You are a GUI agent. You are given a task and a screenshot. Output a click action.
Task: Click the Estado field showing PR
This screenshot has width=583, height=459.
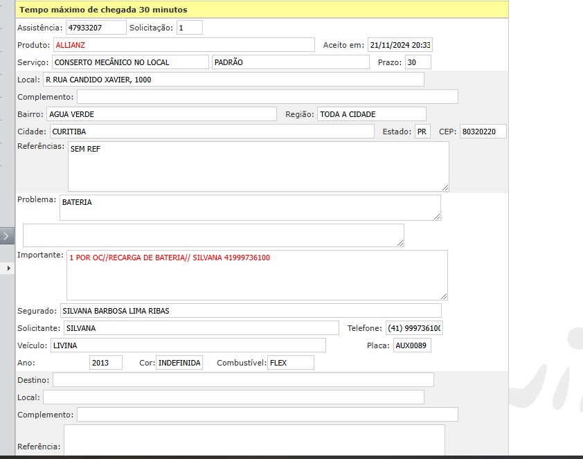(x=422, y=132)
